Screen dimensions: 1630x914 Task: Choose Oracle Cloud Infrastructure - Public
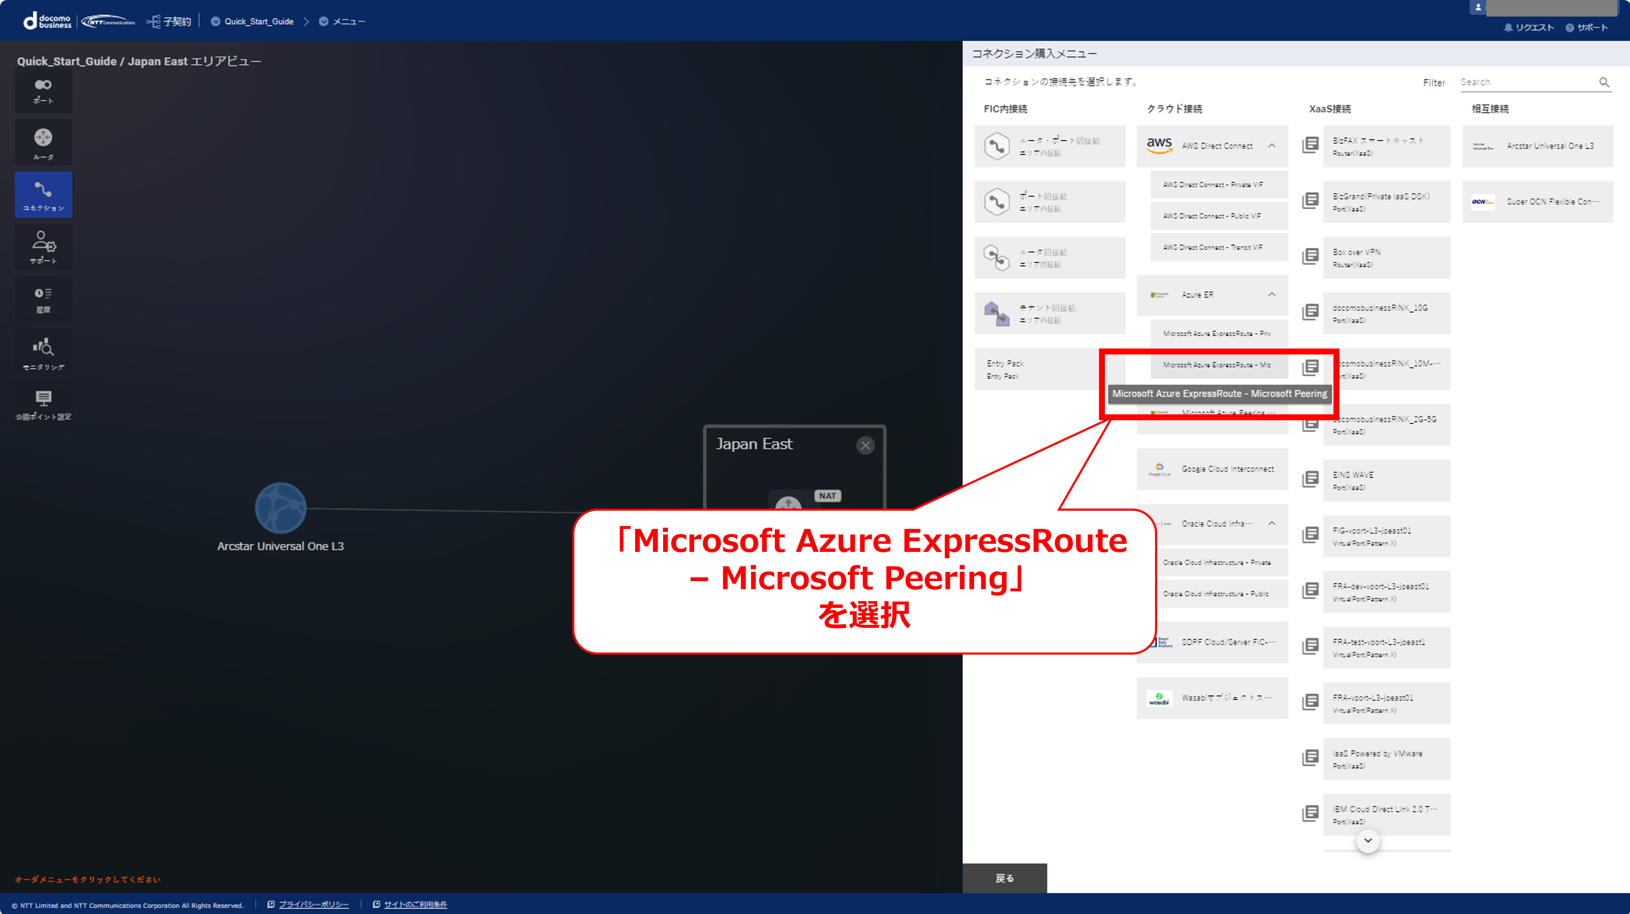pyautogui.click(x=1219, y=594)
